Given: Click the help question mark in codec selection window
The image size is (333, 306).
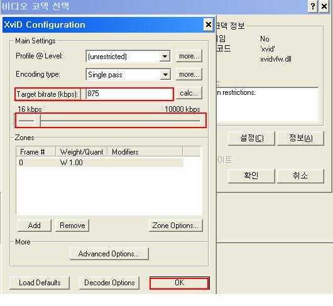Looking at the screenshot, I should coord(313,6).
